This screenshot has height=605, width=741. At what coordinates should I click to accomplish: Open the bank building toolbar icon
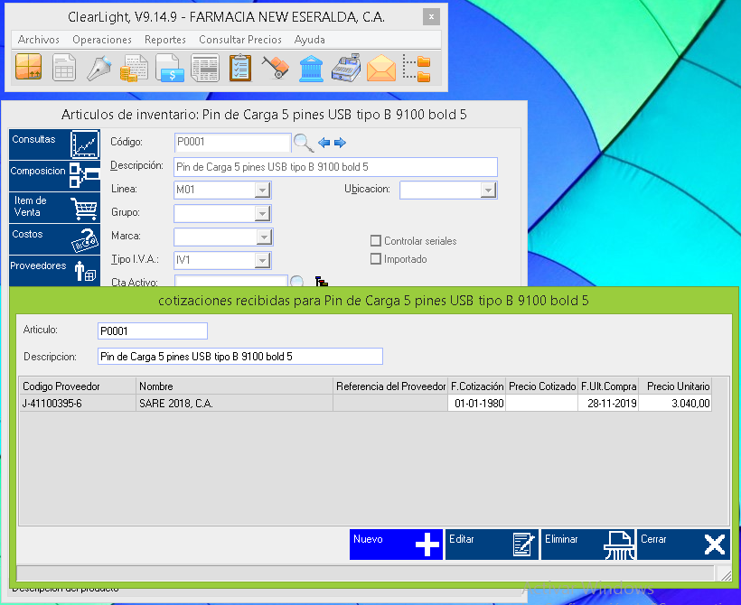coord(311,68)
